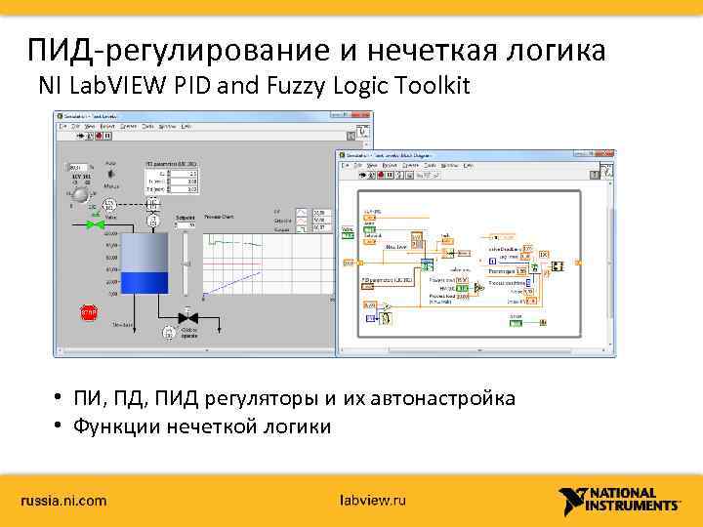Flip the Auto/Manual toggle switch
703x527 pixels.
tap(110, 174)
